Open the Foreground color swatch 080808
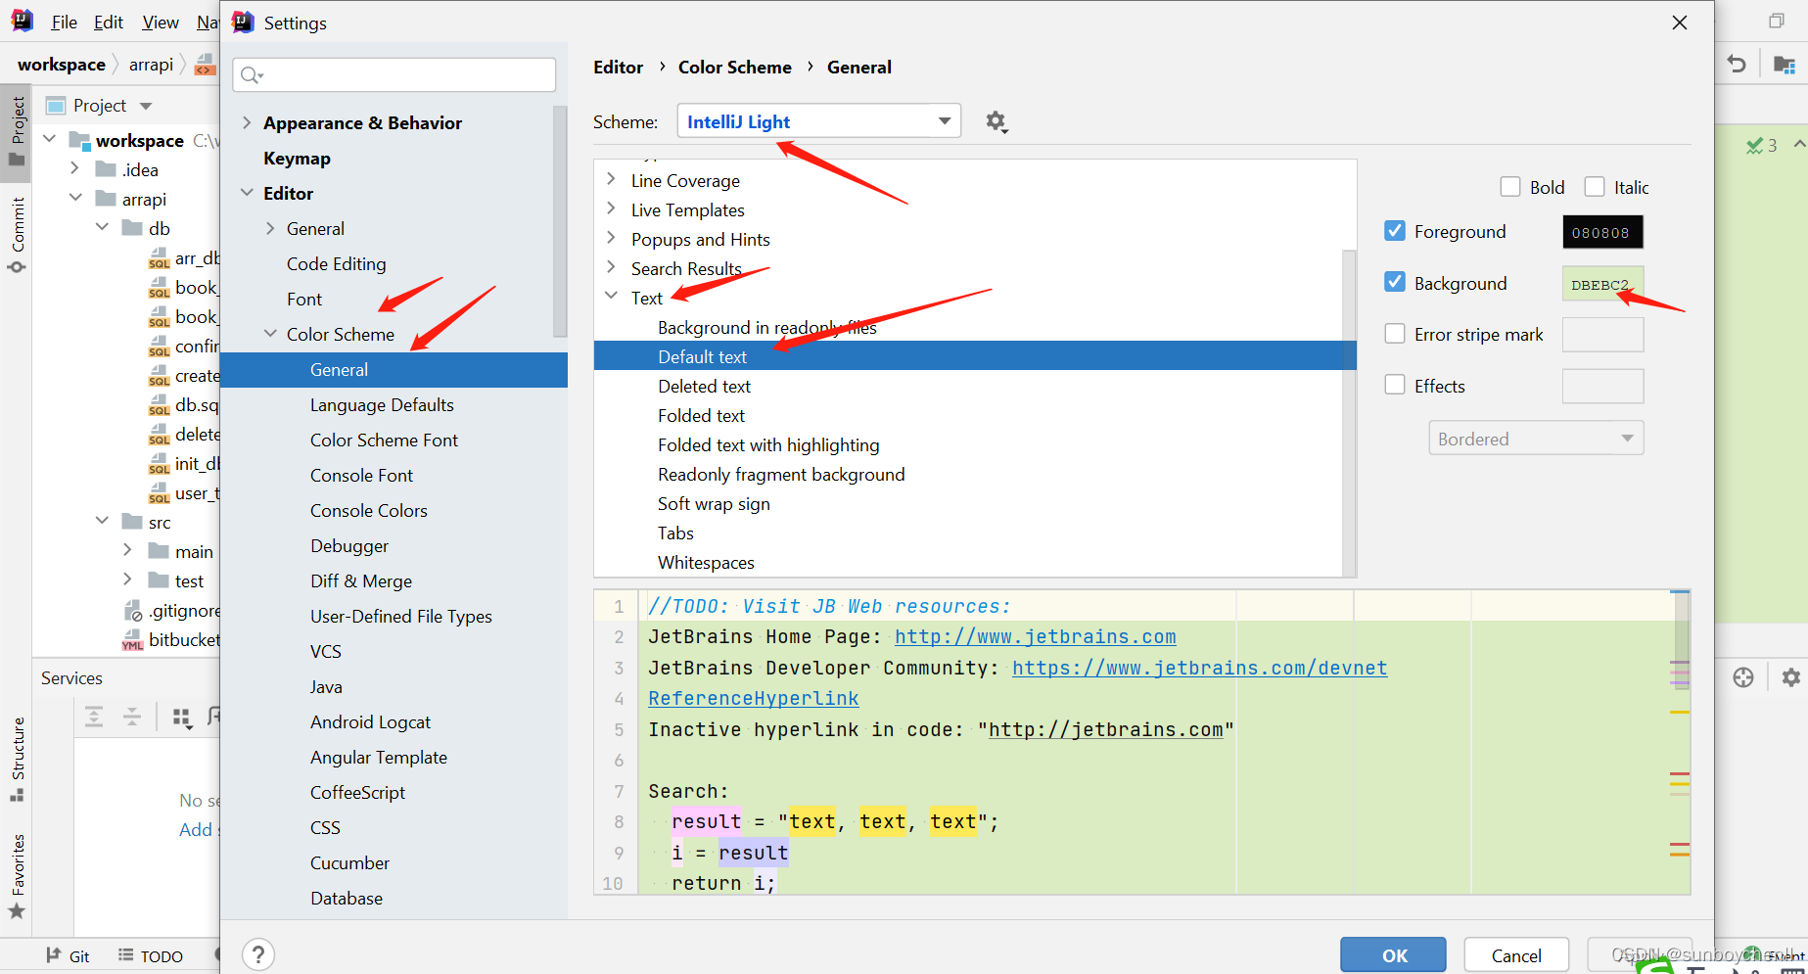The width and height of the screenshot is (1808, 974). [x=1602, y=232]
